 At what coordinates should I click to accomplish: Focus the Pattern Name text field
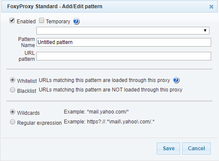tap(124, 42)
